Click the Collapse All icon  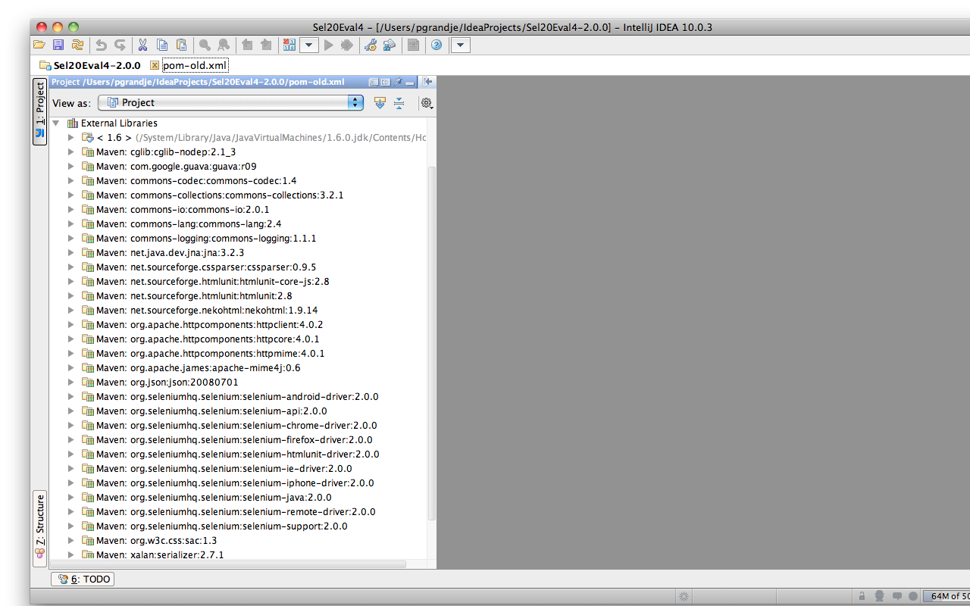click(x=399, y=102)
